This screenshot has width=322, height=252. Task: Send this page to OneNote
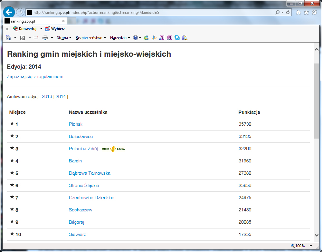click(x=162, y=38)
